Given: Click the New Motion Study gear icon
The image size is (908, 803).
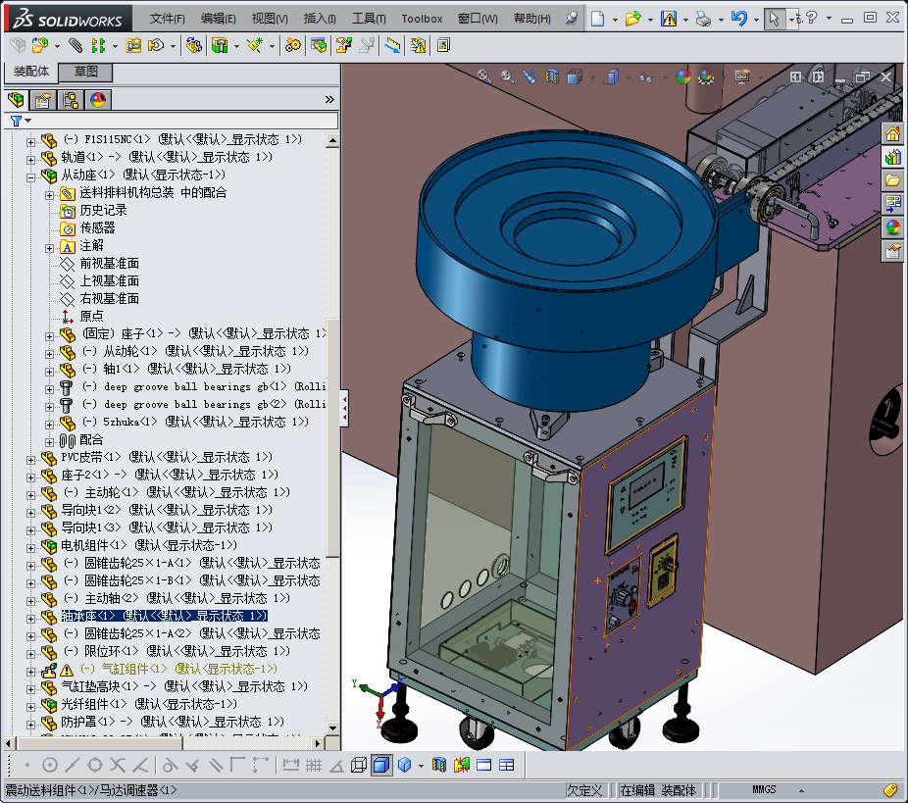Looking at the screenshot, I should [x=293, y=45].
